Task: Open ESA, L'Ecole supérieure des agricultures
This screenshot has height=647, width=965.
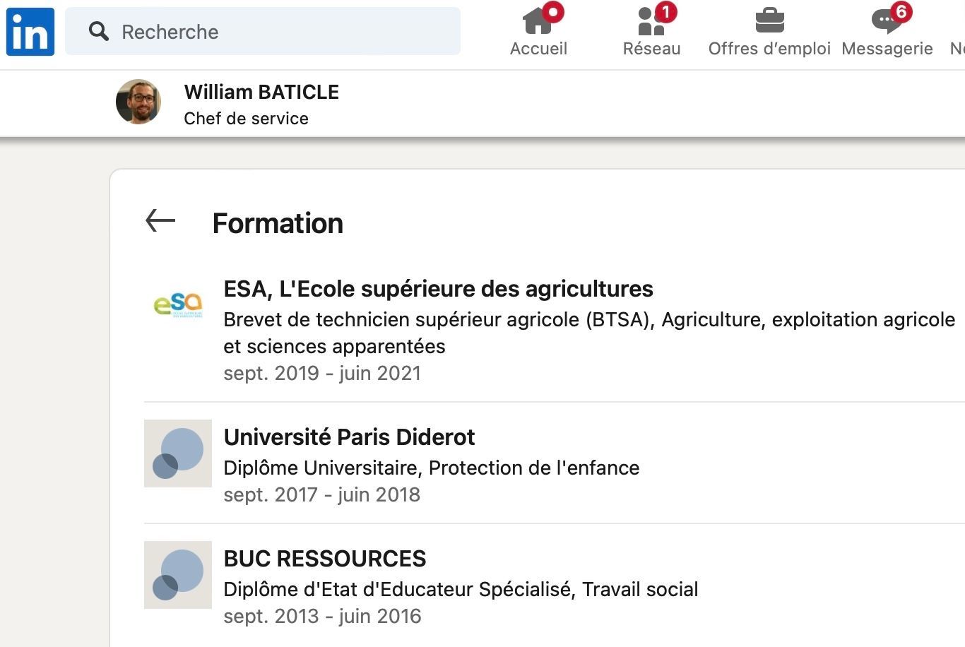Action: click(438, 289)
